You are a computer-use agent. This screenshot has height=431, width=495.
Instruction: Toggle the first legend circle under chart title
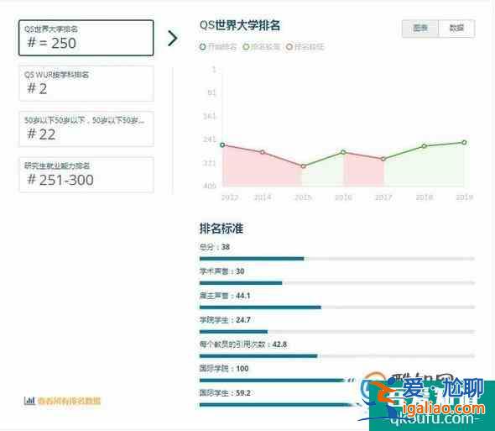[203, 47]
